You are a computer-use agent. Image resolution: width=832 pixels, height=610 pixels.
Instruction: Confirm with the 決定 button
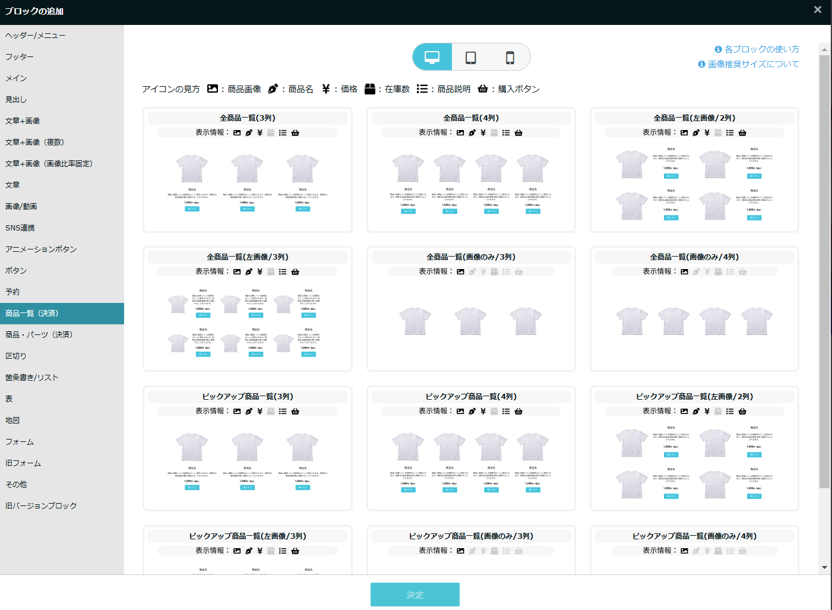[x=415, y=595]
